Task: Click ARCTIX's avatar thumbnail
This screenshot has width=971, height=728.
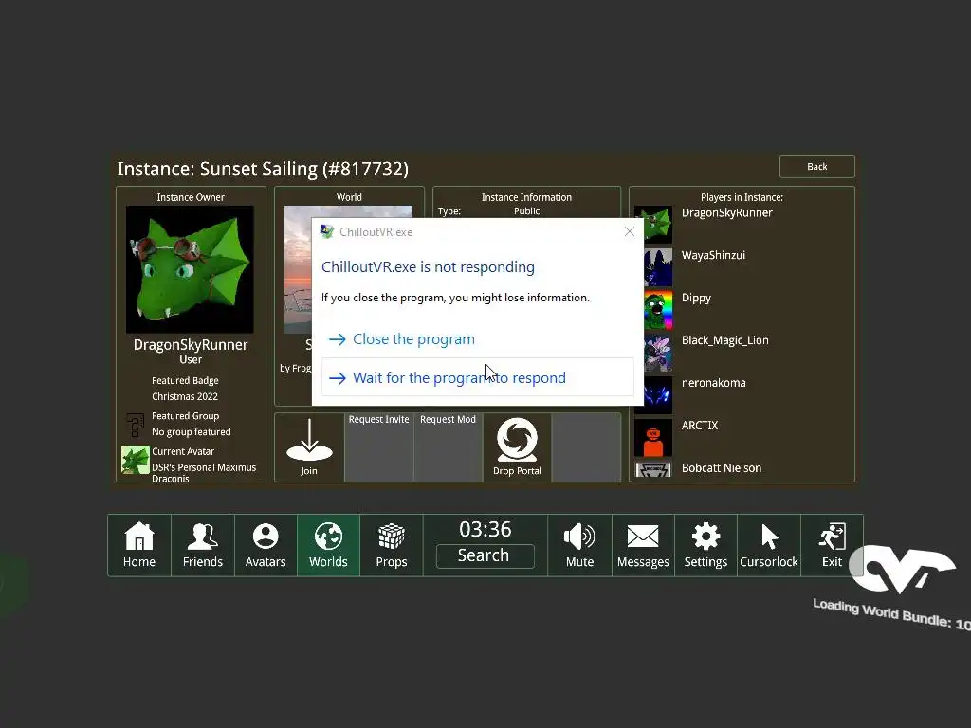Action: point(653,438)
